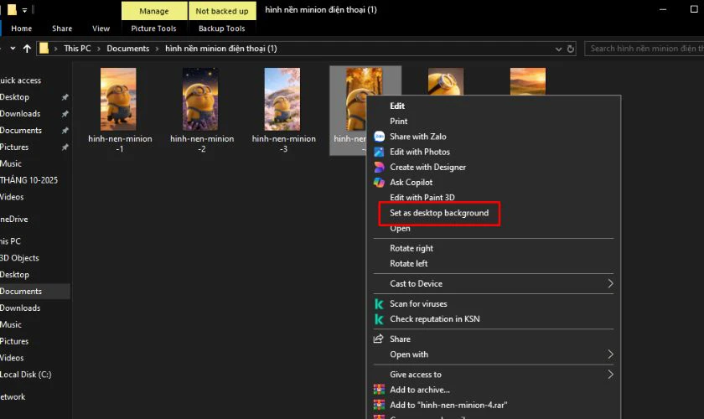Click the Kaspersky icon for Scan for viruses
704x419 pixels.
pyautogui.click(x=379, y=304)
